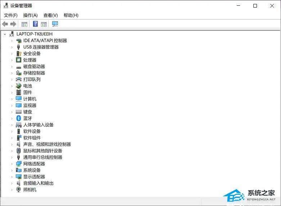Image resolution: width=281 pixels, height=206 pixels.
Task: Click the forward arrow in the toolbar
Action: point(13,24)
